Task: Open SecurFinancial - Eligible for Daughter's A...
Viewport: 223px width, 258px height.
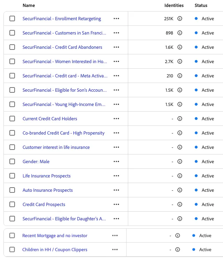Action: click(x=64, y=219)
